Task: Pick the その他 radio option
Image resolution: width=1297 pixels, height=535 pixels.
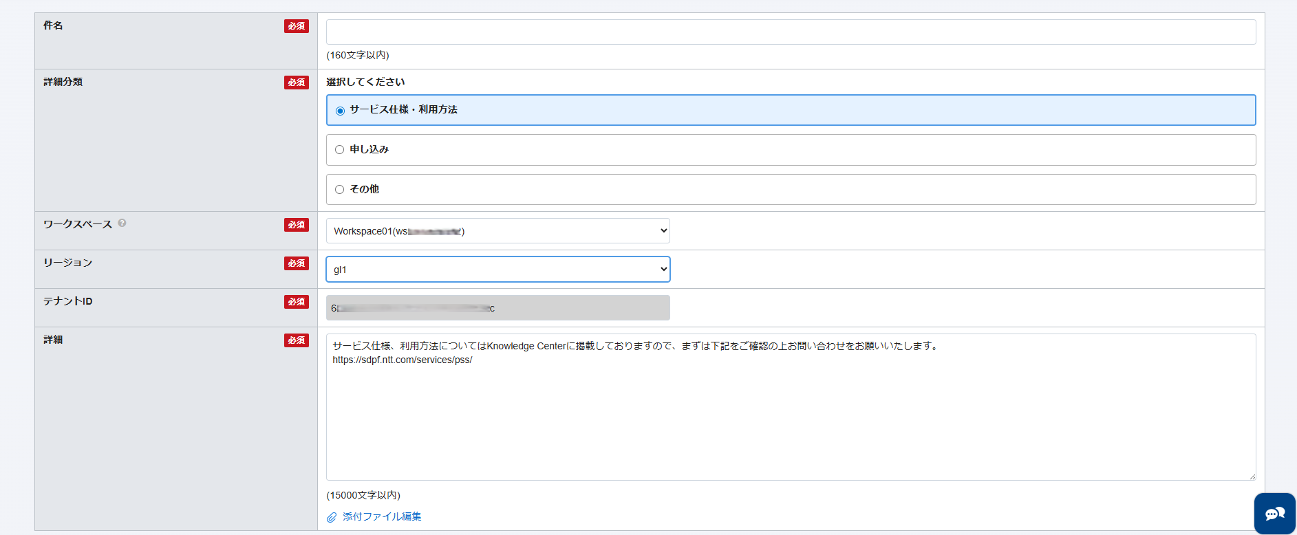Action: pyautogui.click(x=340, y=190)
